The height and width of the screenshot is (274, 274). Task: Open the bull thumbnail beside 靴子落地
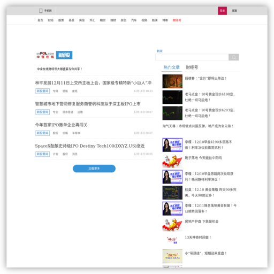click(172, 161)
